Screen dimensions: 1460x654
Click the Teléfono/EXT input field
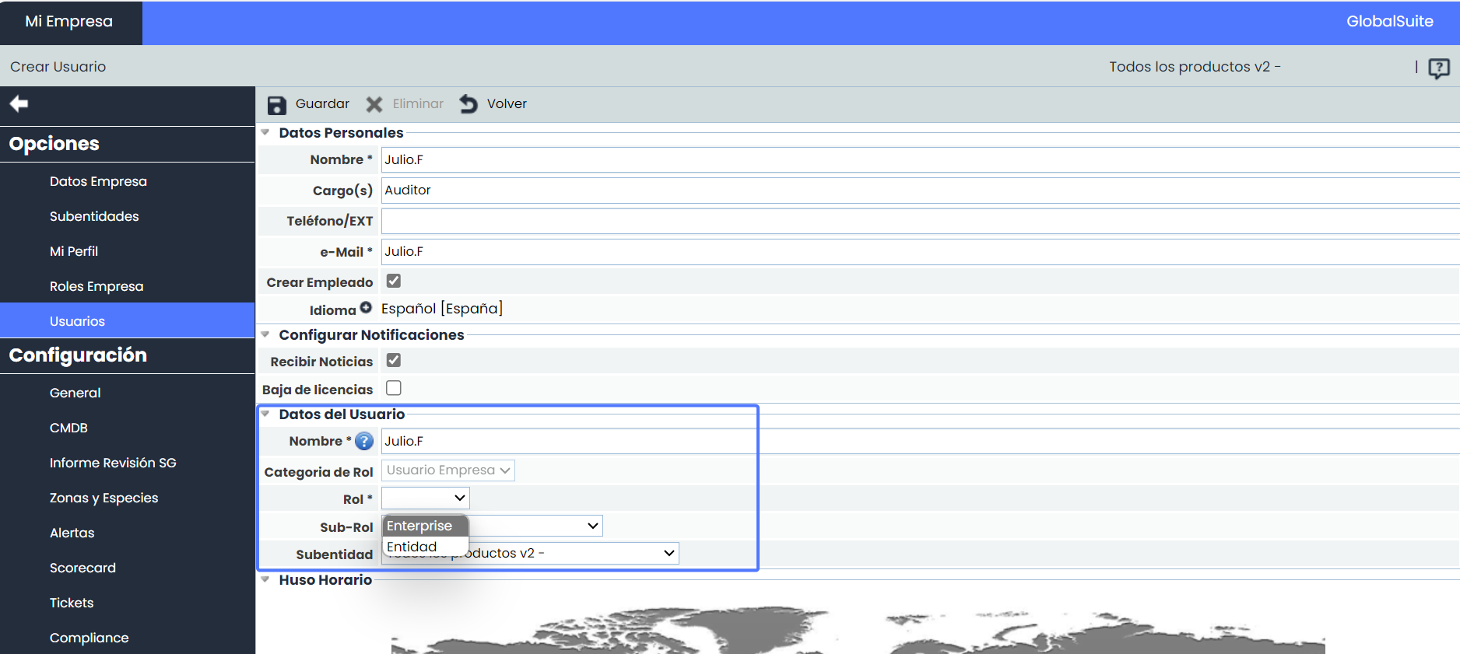click(918, 221)
